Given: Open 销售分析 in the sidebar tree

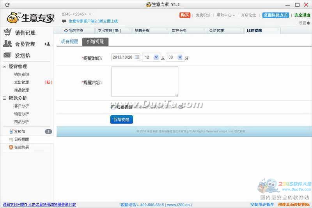Looking at the screenshot, I should pyautogui.click(x=21, y=114).
